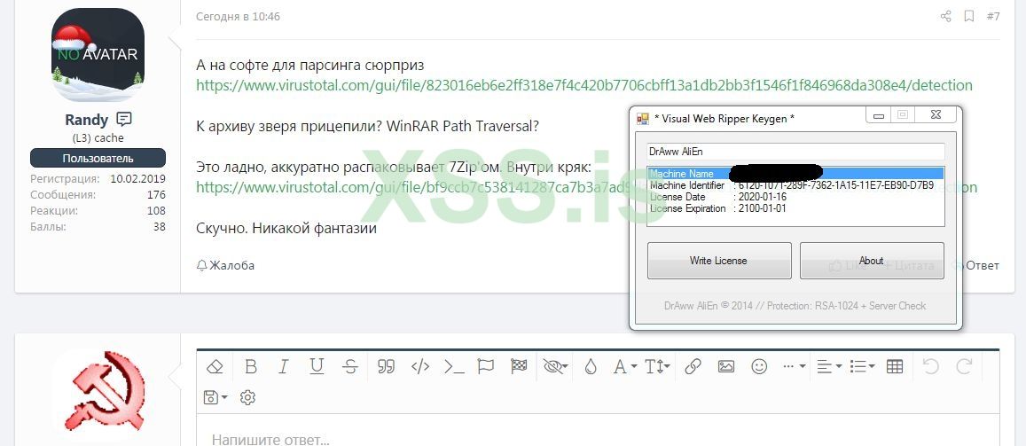Click the start conversation icon beside Randy
1026x446 pixels.
coord(124,119)
